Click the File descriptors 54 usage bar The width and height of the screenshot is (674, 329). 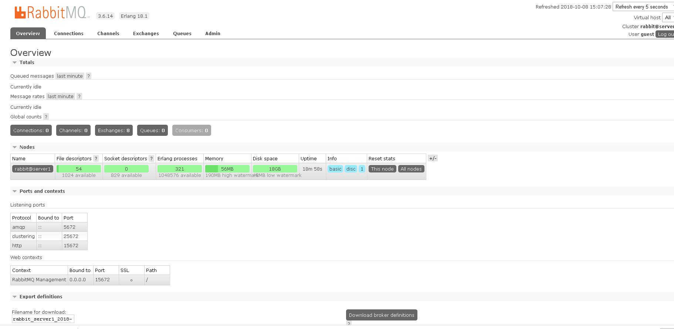point(79,169)
